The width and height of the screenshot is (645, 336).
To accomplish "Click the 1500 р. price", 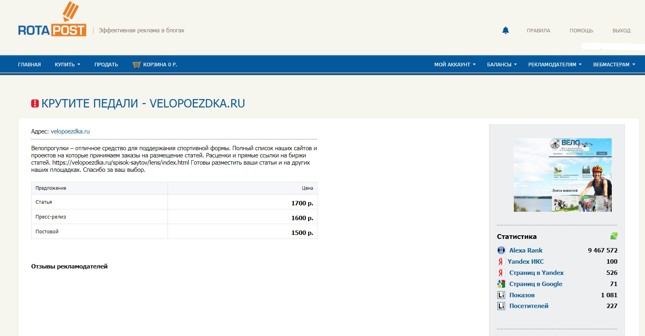I will pyautogui.click(x=302, y=233).
